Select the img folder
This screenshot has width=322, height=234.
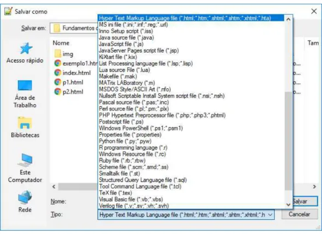[64, 54]
